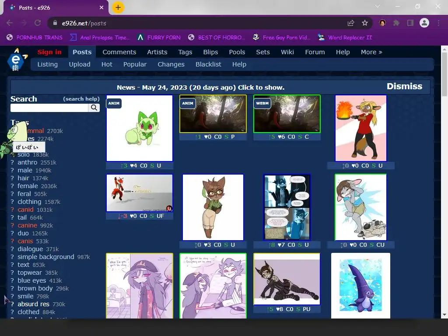Open the Chrome profile avatar
The height and width of the screenshot is (336, 448).
[x=424, y=23]
